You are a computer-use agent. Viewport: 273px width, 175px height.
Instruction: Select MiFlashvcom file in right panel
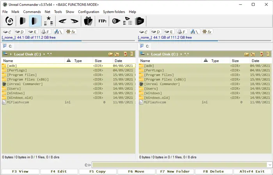(x=205, y=102)
